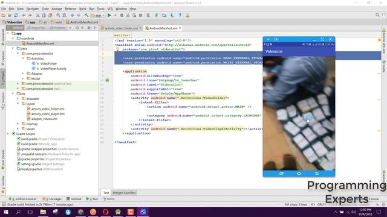Click the Redo arrow icon

[x=30, y=15]
